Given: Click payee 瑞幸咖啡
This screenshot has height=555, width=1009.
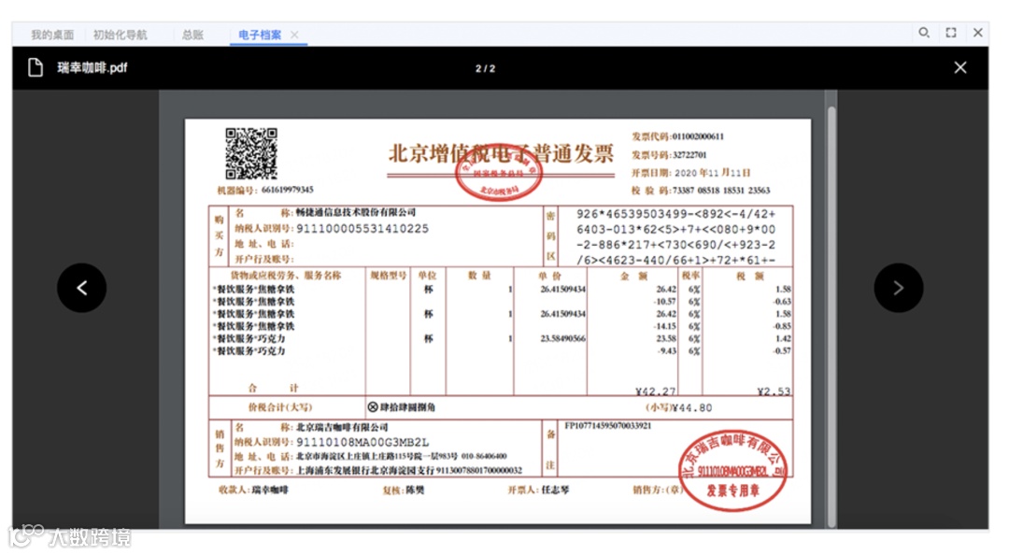Looking at the screenshot, I should pos(270,490).
